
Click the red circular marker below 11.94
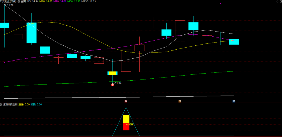(113, 85)
